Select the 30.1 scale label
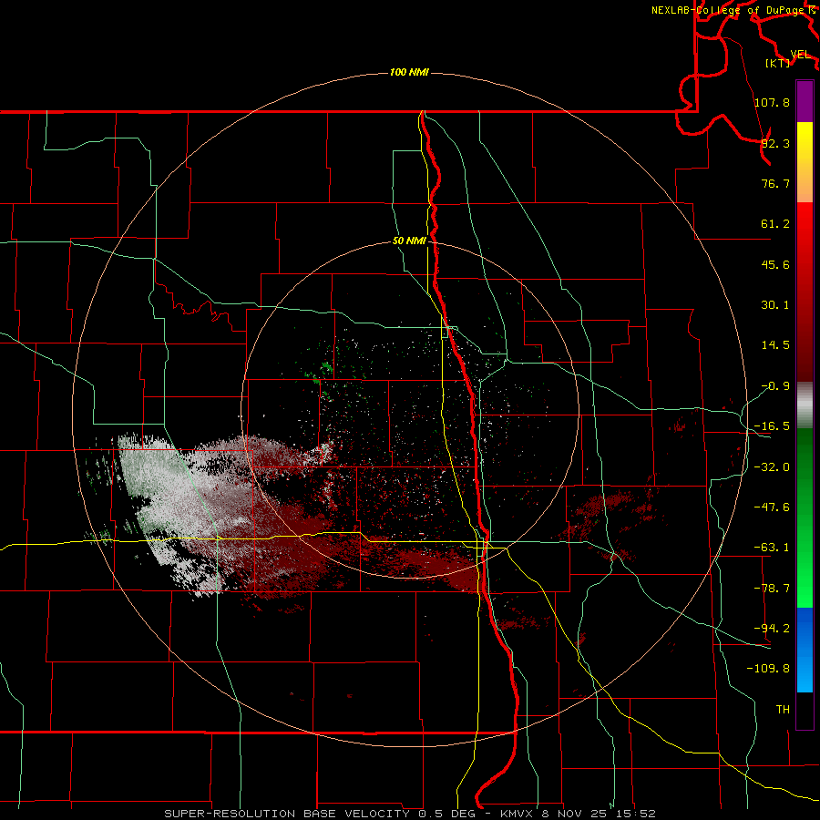This screenshot has width=820, height=820. coord(775,305)
